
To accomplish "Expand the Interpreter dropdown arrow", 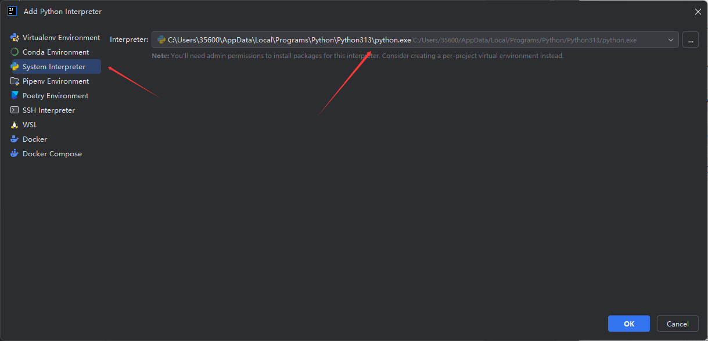I will point(671,40).
